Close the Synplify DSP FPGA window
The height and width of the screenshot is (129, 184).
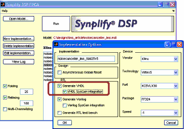tap(172, 5)
